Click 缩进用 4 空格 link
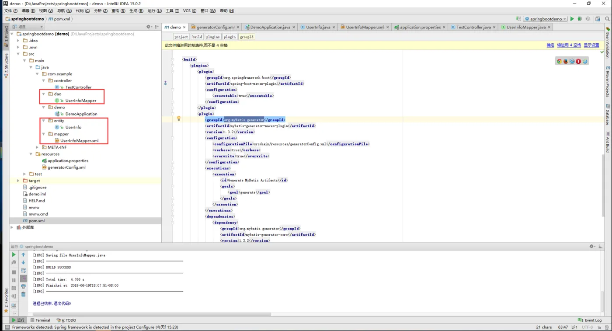Image resolution: width=612 pixels, height=331 pixels. (x=569, y=45)
